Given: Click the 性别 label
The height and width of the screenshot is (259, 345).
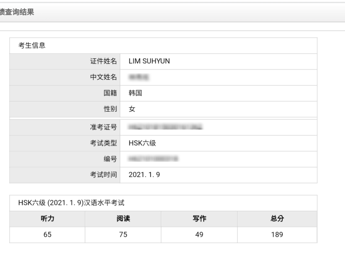Looking at the screenshot, I should (110, 109).
